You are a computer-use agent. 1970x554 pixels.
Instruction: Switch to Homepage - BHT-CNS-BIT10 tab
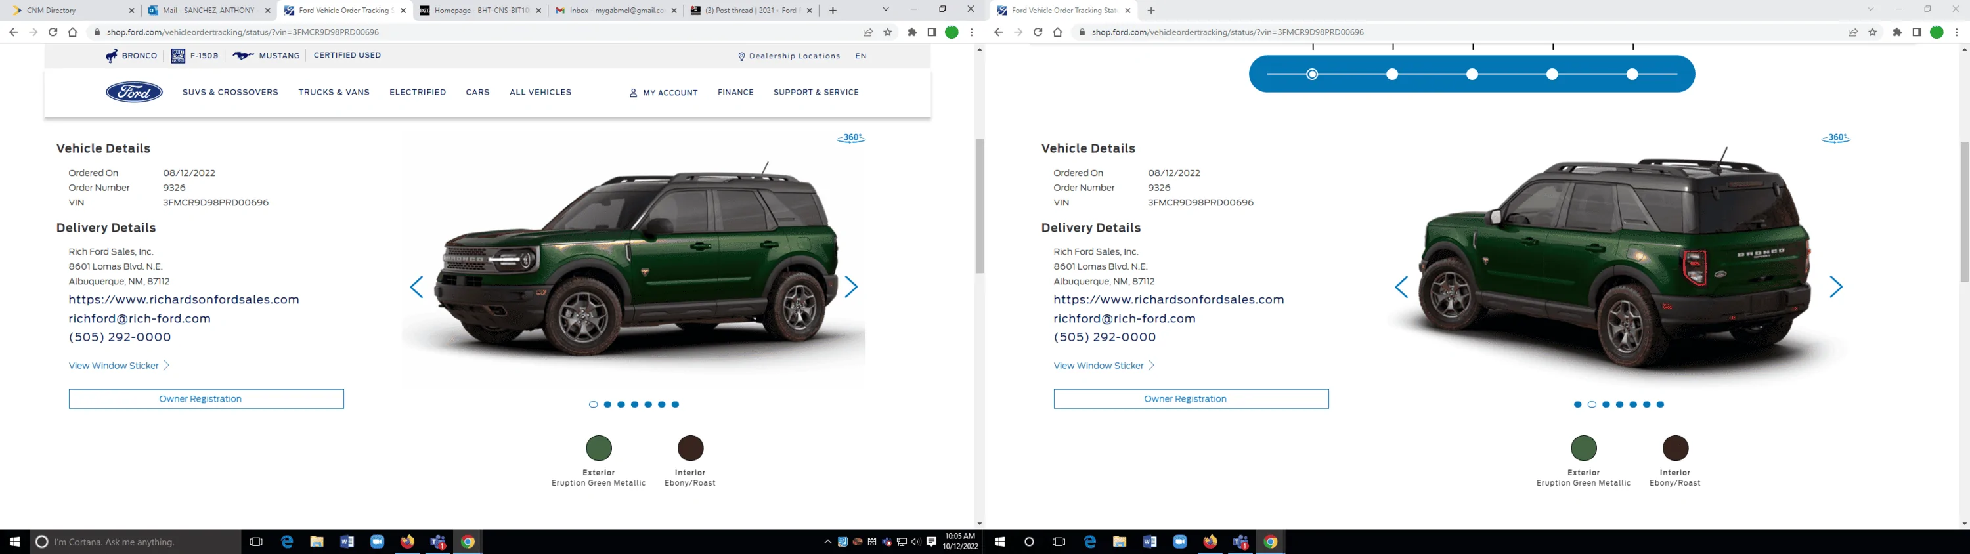tap(481, 11)
